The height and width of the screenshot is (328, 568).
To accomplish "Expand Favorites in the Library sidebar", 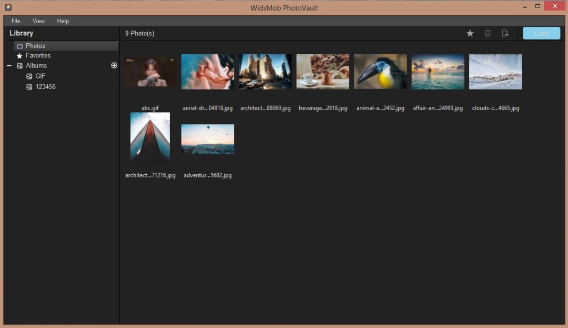I will pos(38,55).
